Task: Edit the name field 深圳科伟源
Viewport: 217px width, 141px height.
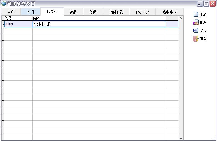Action: [x=99, y=24]
